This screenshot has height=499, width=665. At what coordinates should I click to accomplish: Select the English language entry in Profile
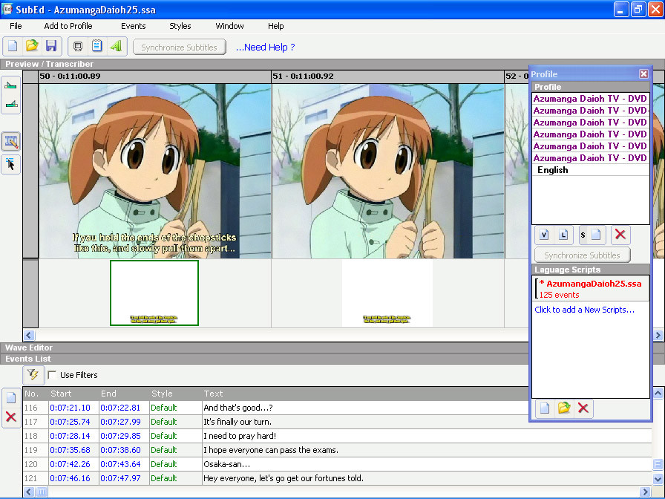590,170
